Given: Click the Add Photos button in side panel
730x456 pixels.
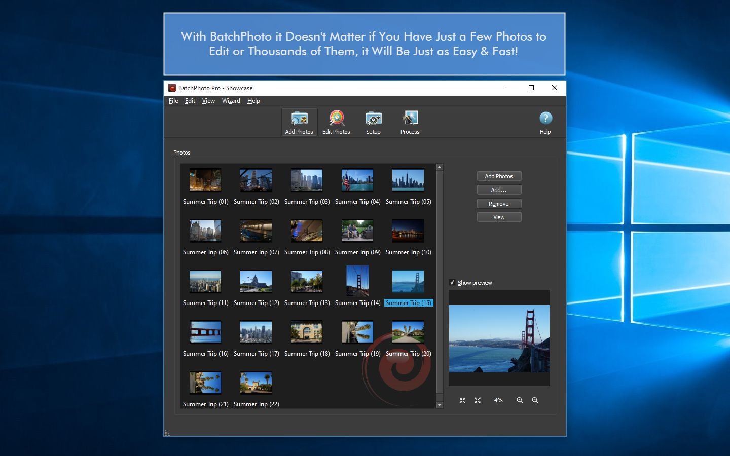Looking at the screenshot, I should click(499, 176).
